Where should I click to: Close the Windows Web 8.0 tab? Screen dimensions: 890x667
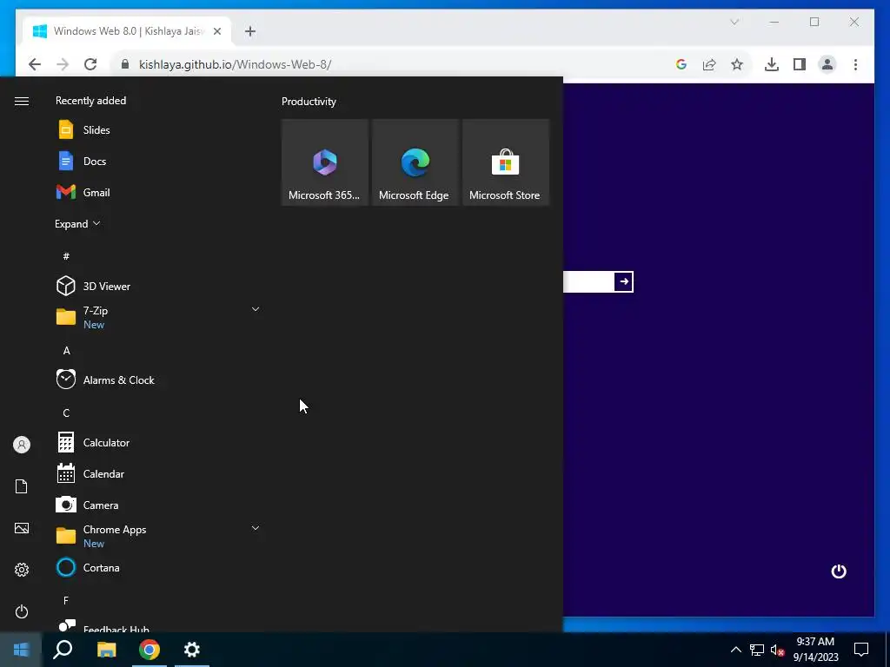pos(216,31)
